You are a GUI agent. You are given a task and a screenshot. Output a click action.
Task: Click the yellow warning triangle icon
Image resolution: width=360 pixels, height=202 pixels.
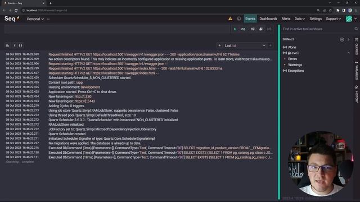click(x=230, y=19)
